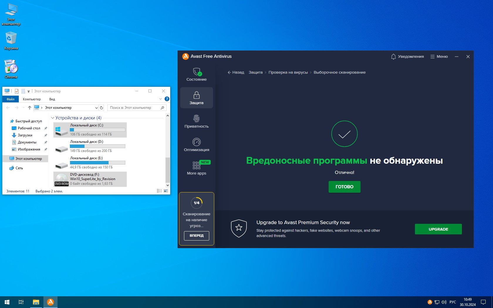Click Explorer forward navigation arrow
The width and height of the screenshot is (493, 308).
(x=16, y=108)
